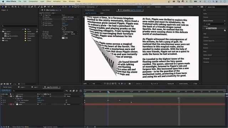Select the Type text tool
This screenshot has height=128, width=228.
click(x=35, y=7)
